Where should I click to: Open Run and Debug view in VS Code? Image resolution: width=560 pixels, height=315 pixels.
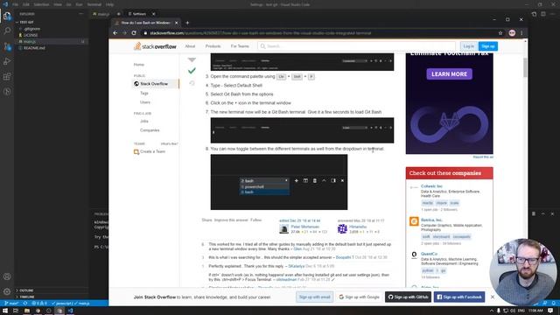pos(7,61)
